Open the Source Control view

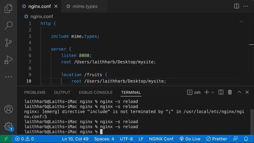point(8,43)
